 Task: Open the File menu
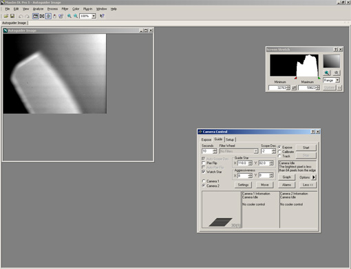8,9
